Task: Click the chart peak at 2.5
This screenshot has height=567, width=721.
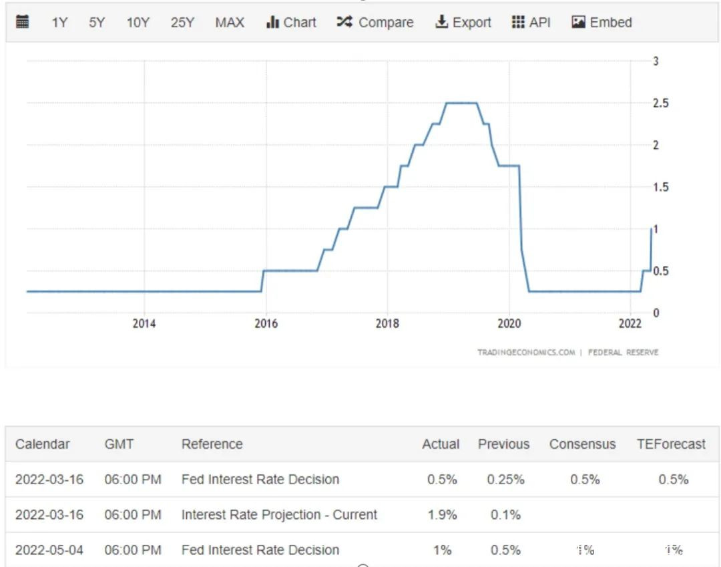Action: point(461,103)
